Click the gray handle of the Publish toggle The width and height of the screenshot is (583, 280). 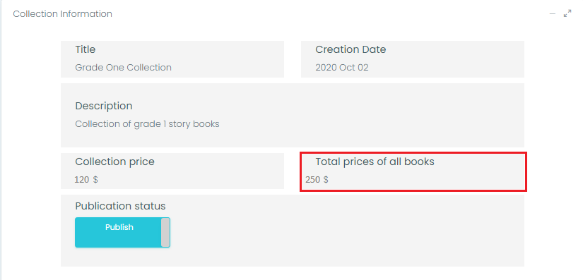pos(165,232)
